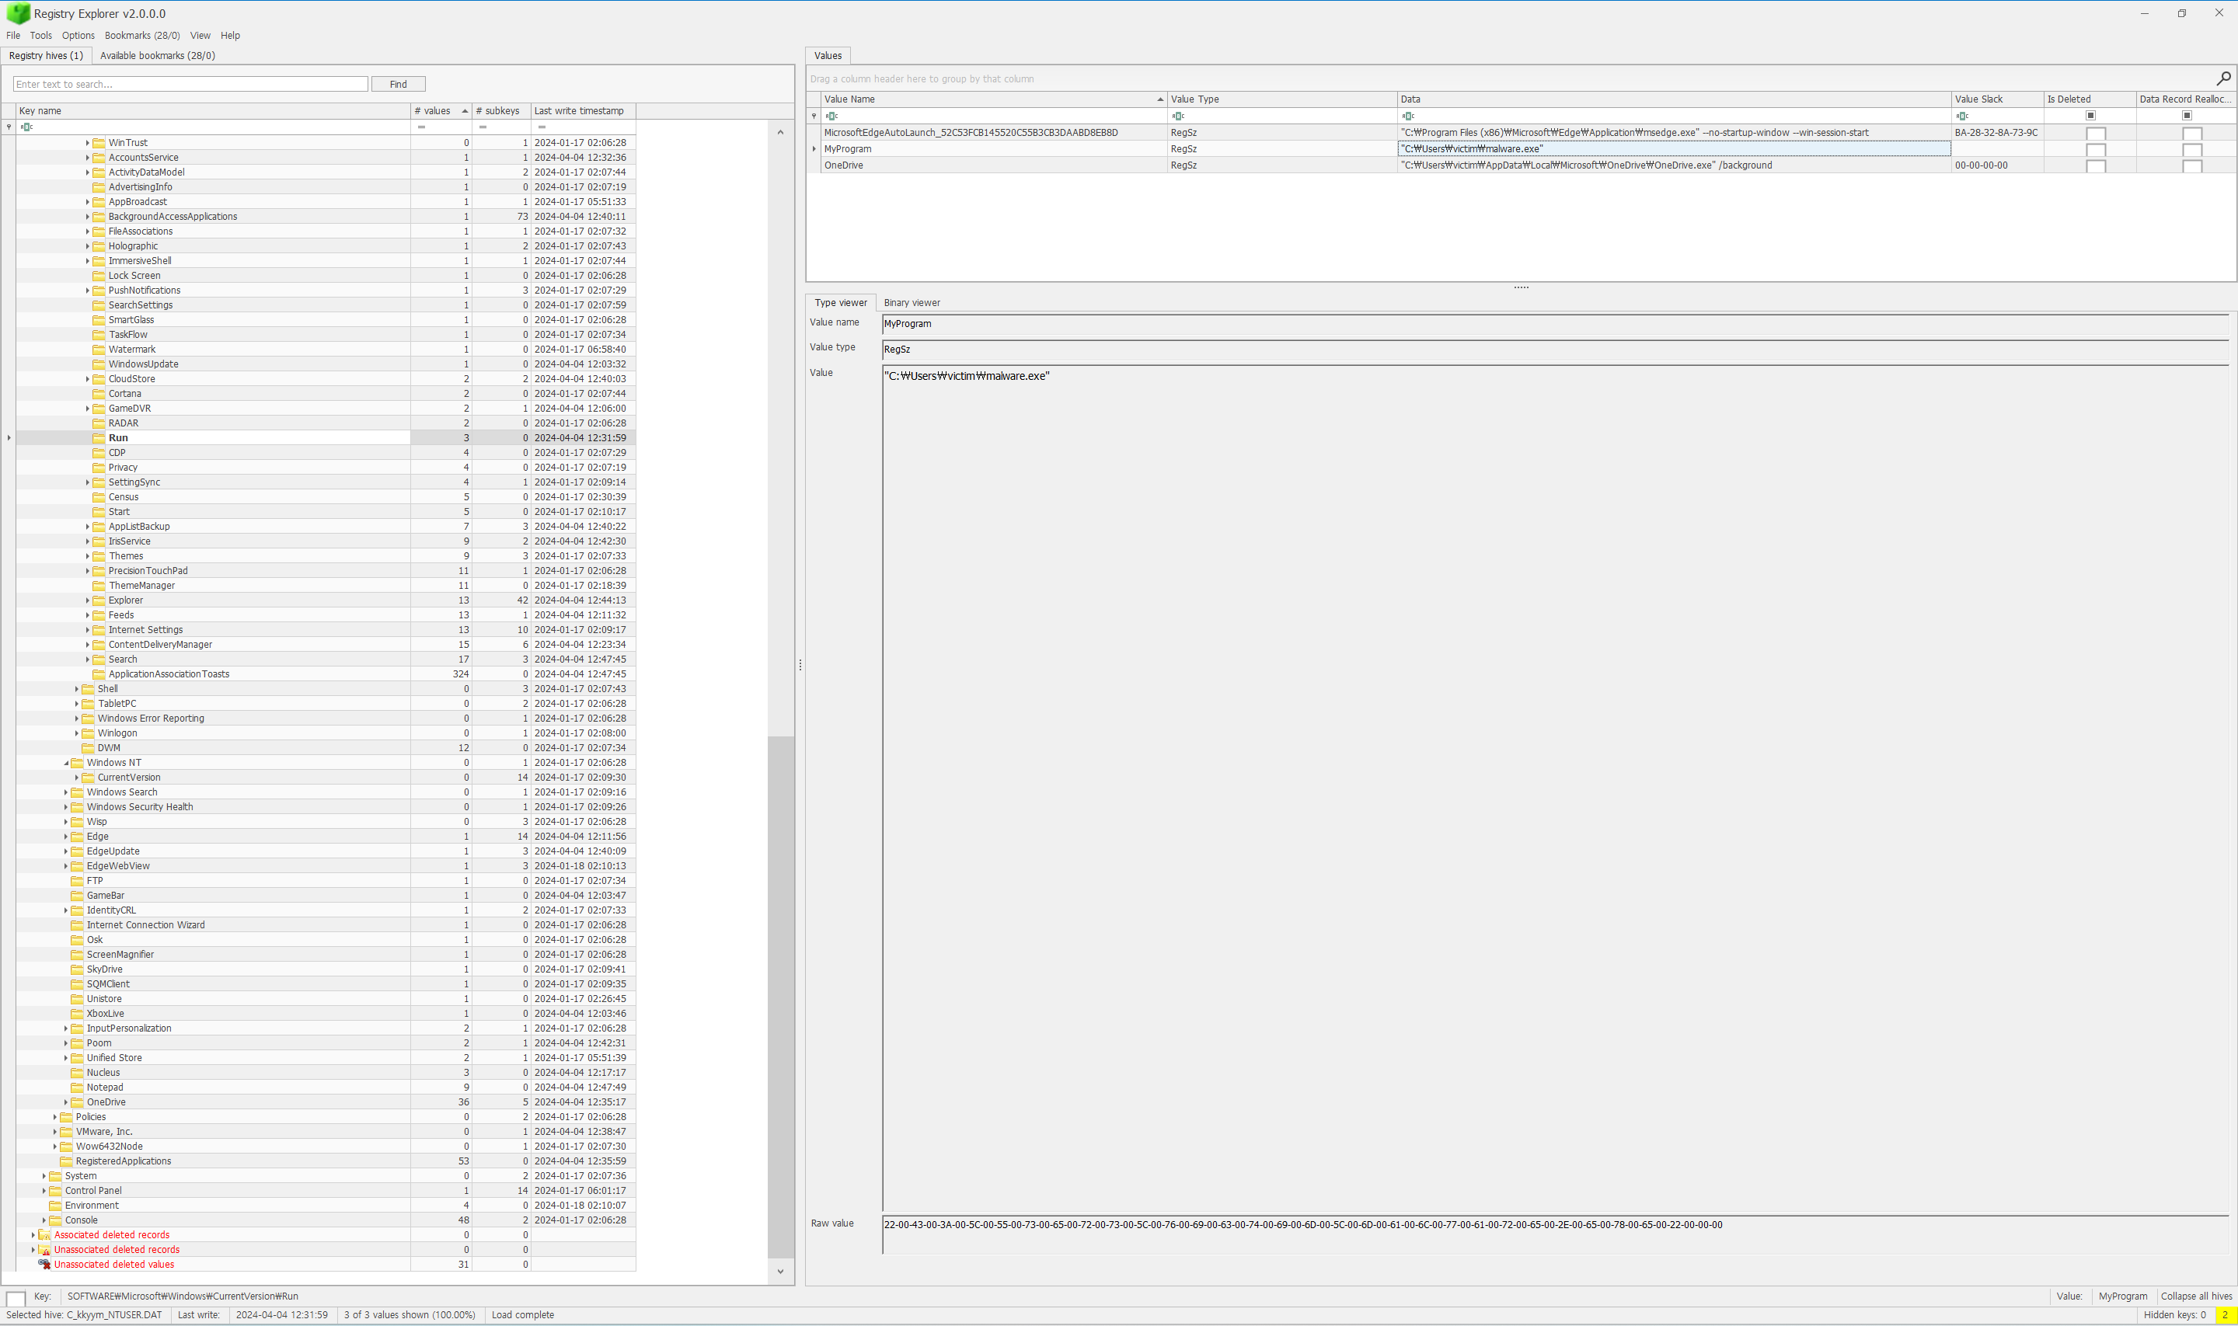
Task: Switch to the Binary viewer tab
Action: coord(911,303)
